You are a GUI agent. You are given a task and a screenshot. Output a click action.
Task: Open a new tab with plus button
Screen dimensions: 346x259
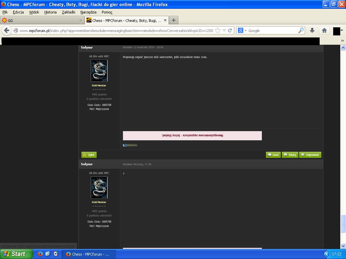coord(174,20)
